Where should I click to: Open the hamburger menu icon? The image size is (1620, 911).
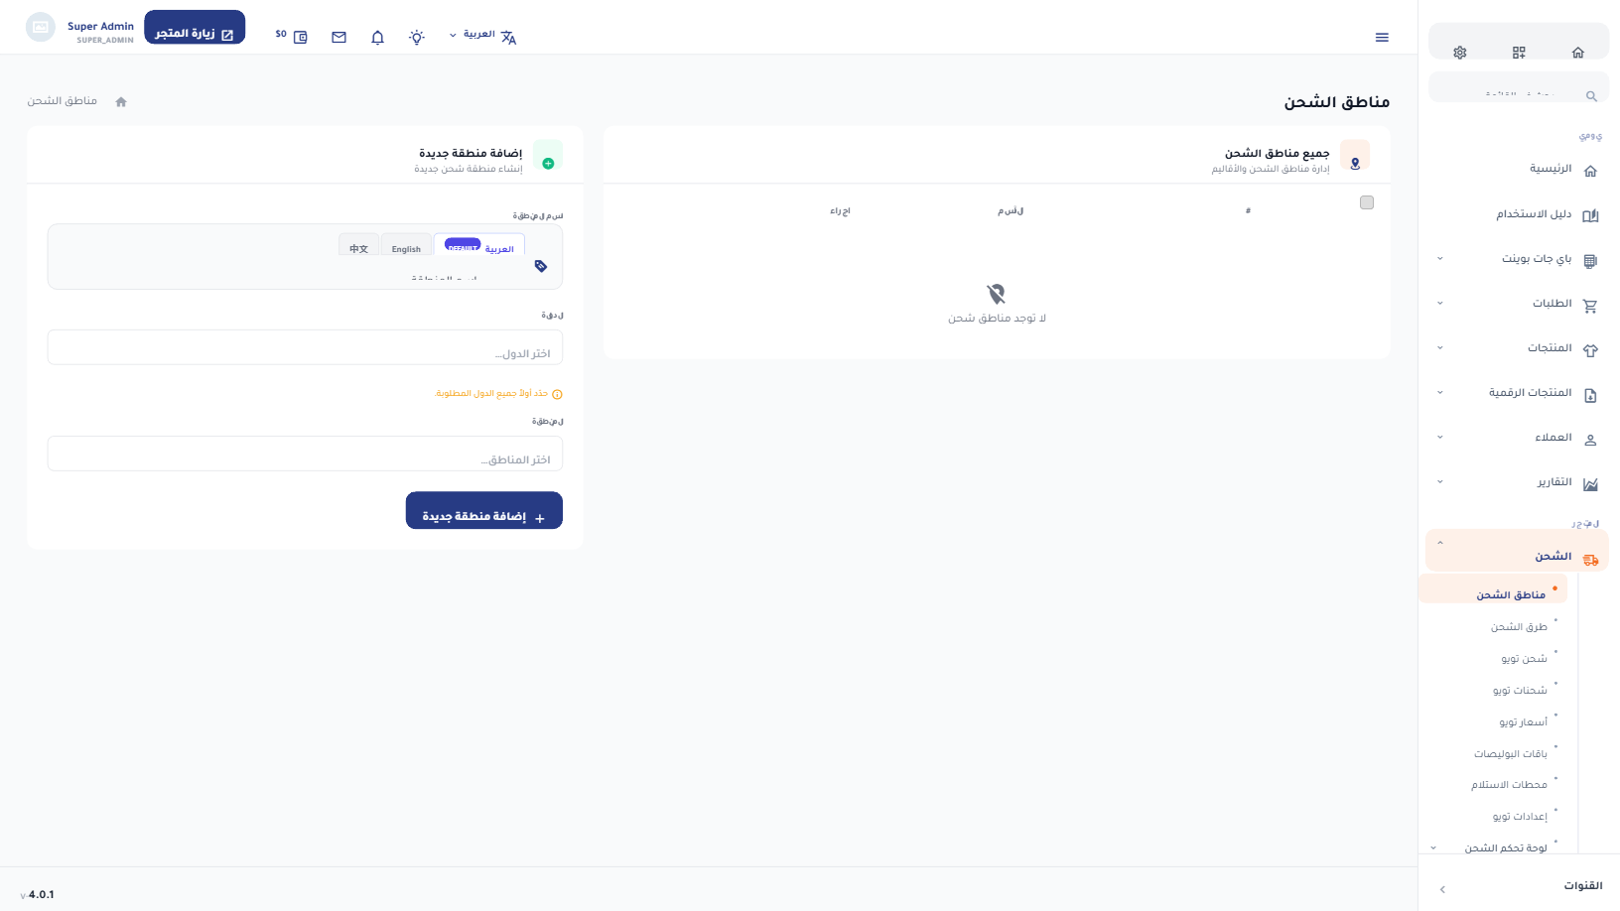click(1382, 37)
